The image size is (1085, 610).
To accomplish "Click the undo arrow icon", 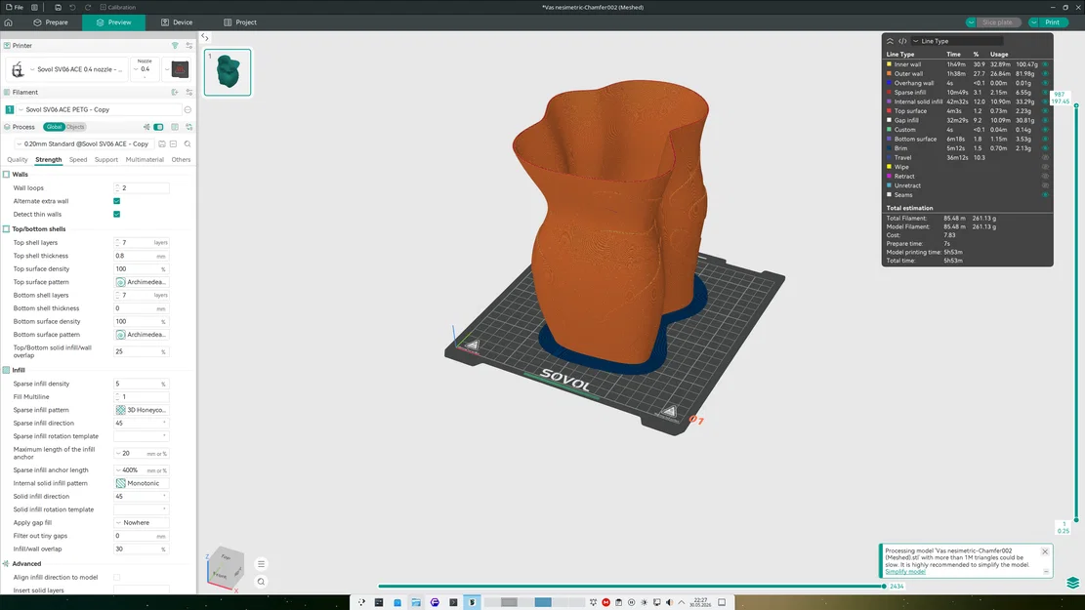I will tap(72, 7).
